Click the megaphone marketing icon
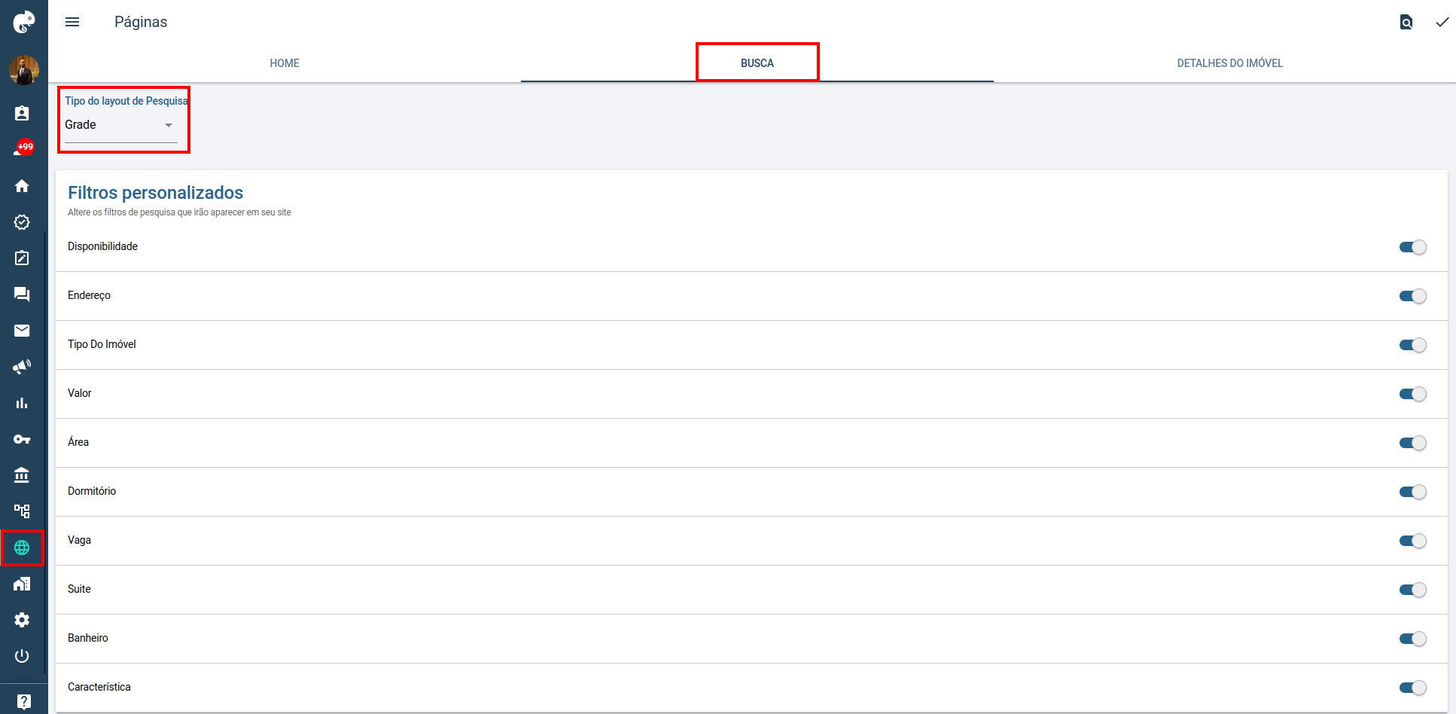 pos(22,367)
